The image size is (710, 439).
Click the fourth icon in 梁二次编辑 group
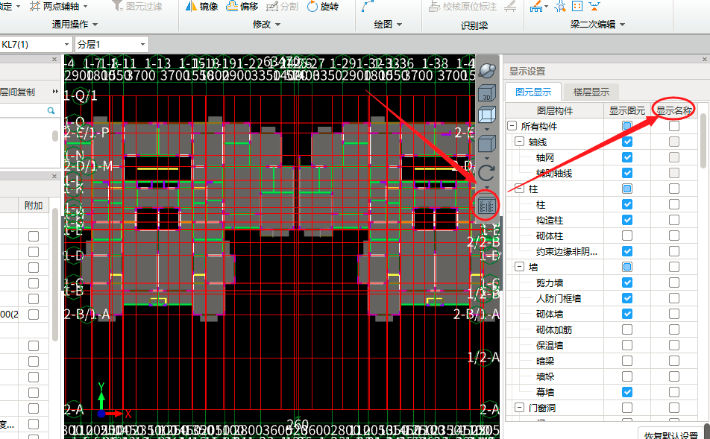pos(594,7)
